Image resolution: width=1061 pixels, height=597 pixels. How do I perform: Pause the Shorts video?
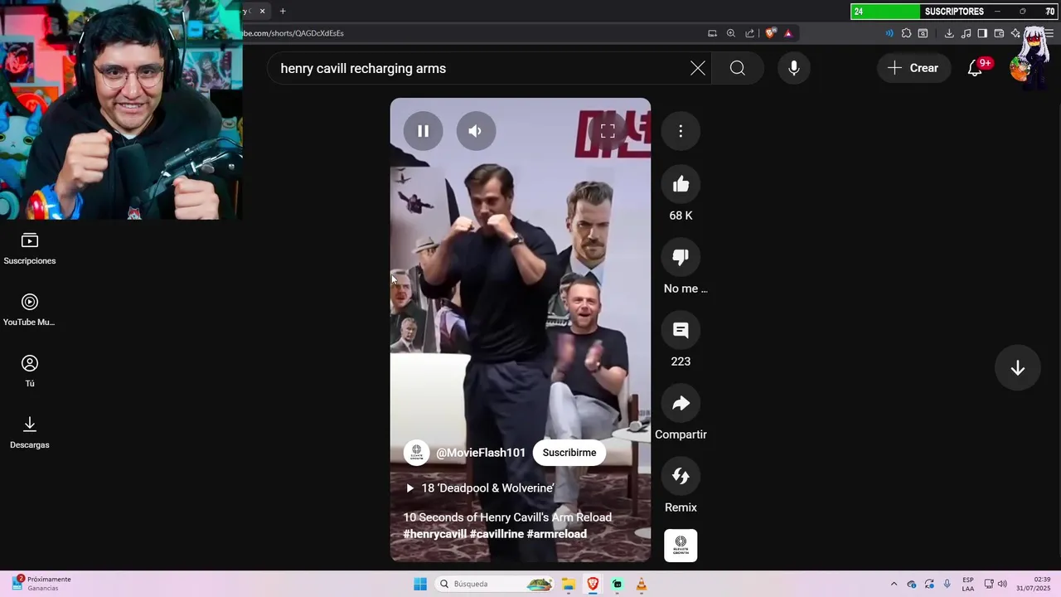tap(423, 131)
